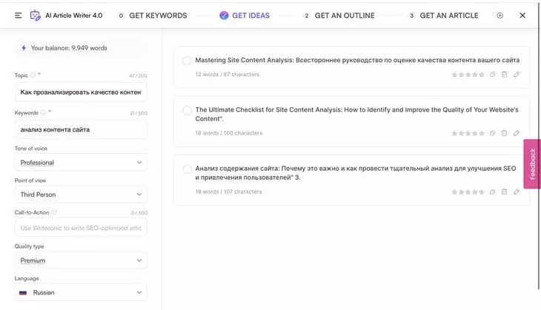Copy the Ultimate Checklist idea
Viewport: 541px width, 310px height.
click(492, 133)
